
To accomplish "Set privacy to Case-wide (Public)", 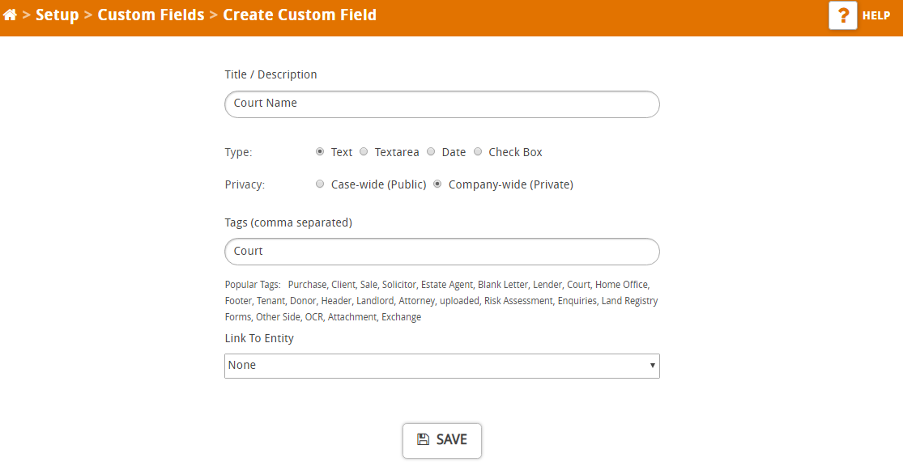I will [x=320, y=184].
